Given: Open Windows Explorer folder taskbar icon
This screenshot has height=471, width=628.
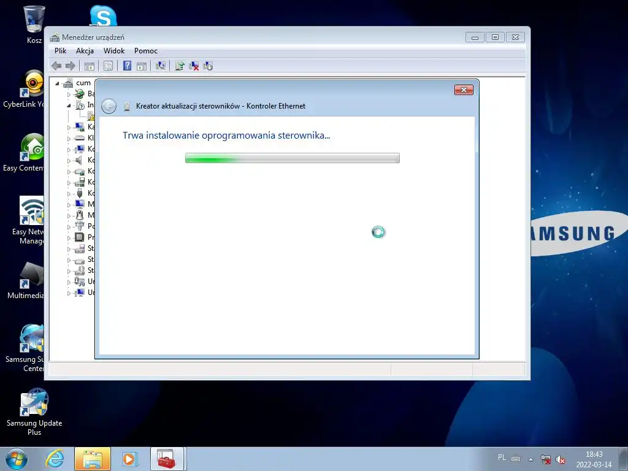Looking at the screenshot, I should (93, 459).
